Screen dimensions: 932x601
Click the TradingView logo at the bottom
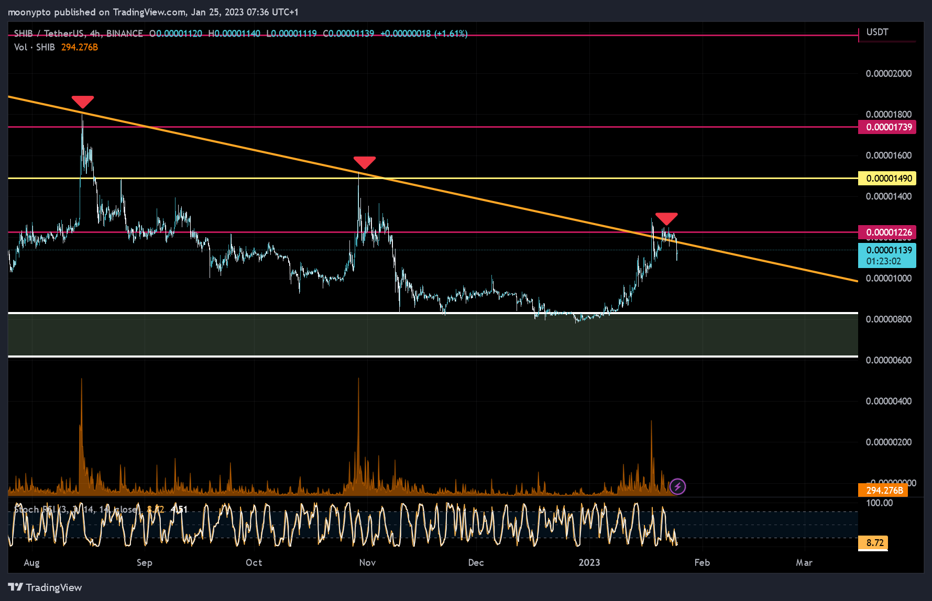(45, 587)
